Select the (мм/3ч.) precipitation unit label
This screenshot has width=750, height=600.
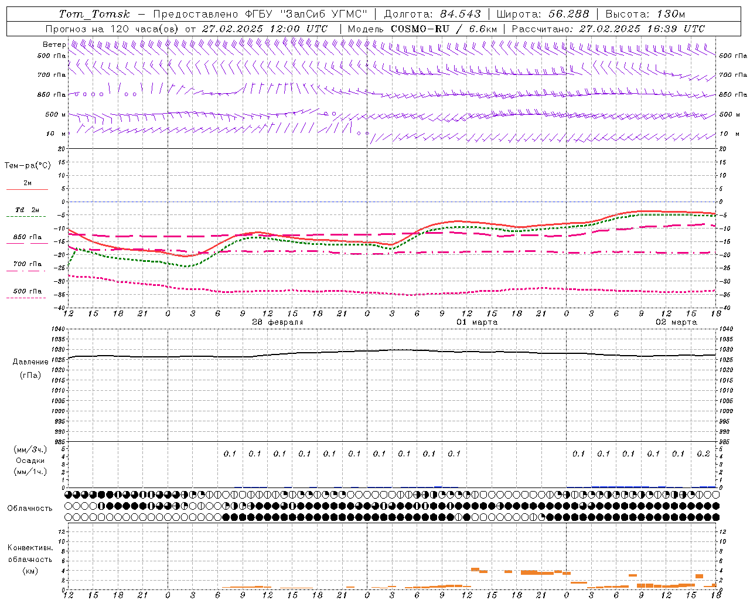(x=30, y=449)
